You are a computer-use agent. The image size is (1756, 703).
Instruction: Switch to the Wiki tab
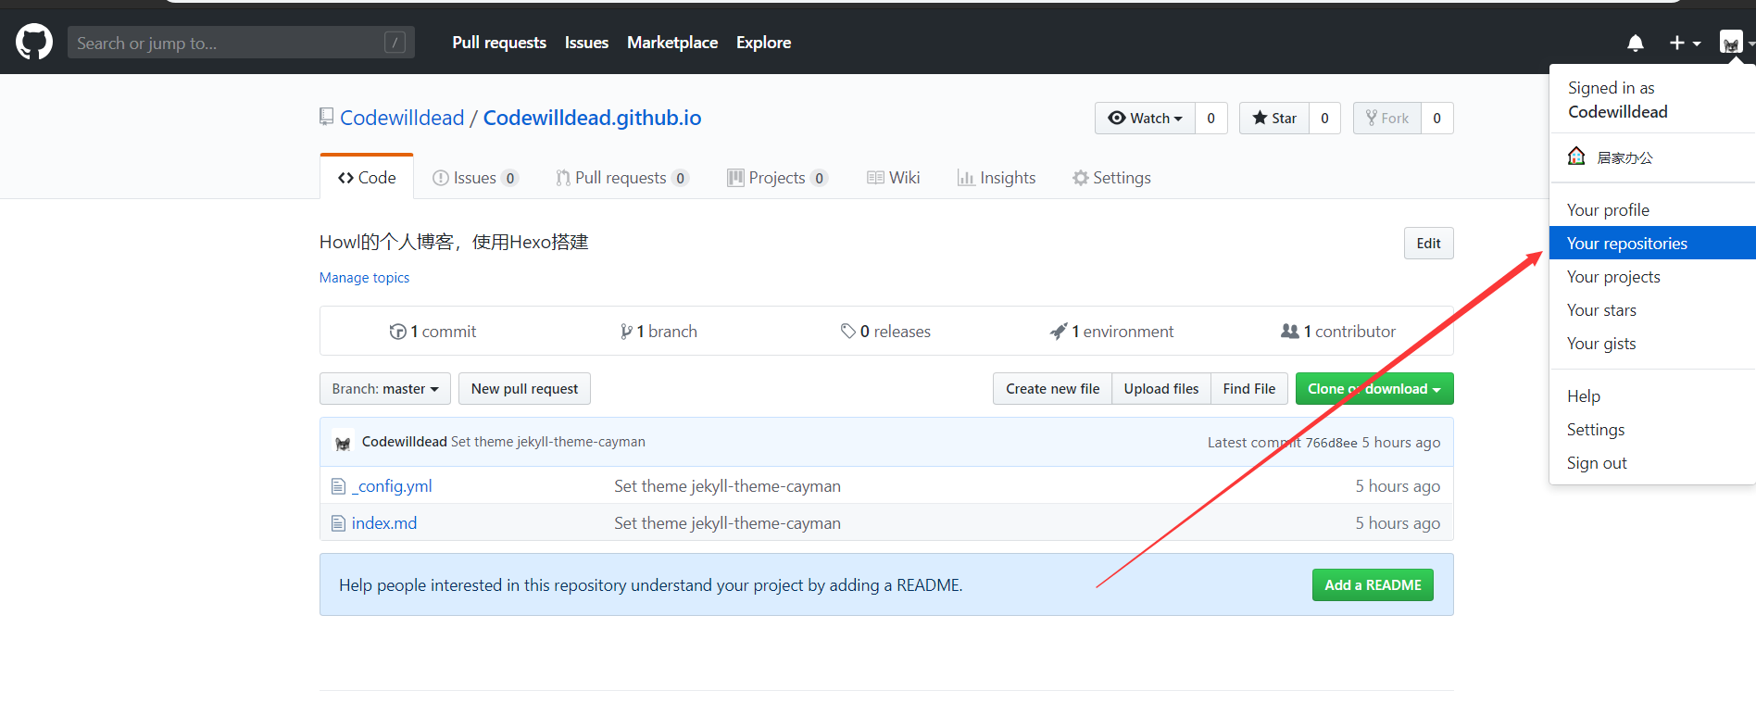[x=894, y=177]
